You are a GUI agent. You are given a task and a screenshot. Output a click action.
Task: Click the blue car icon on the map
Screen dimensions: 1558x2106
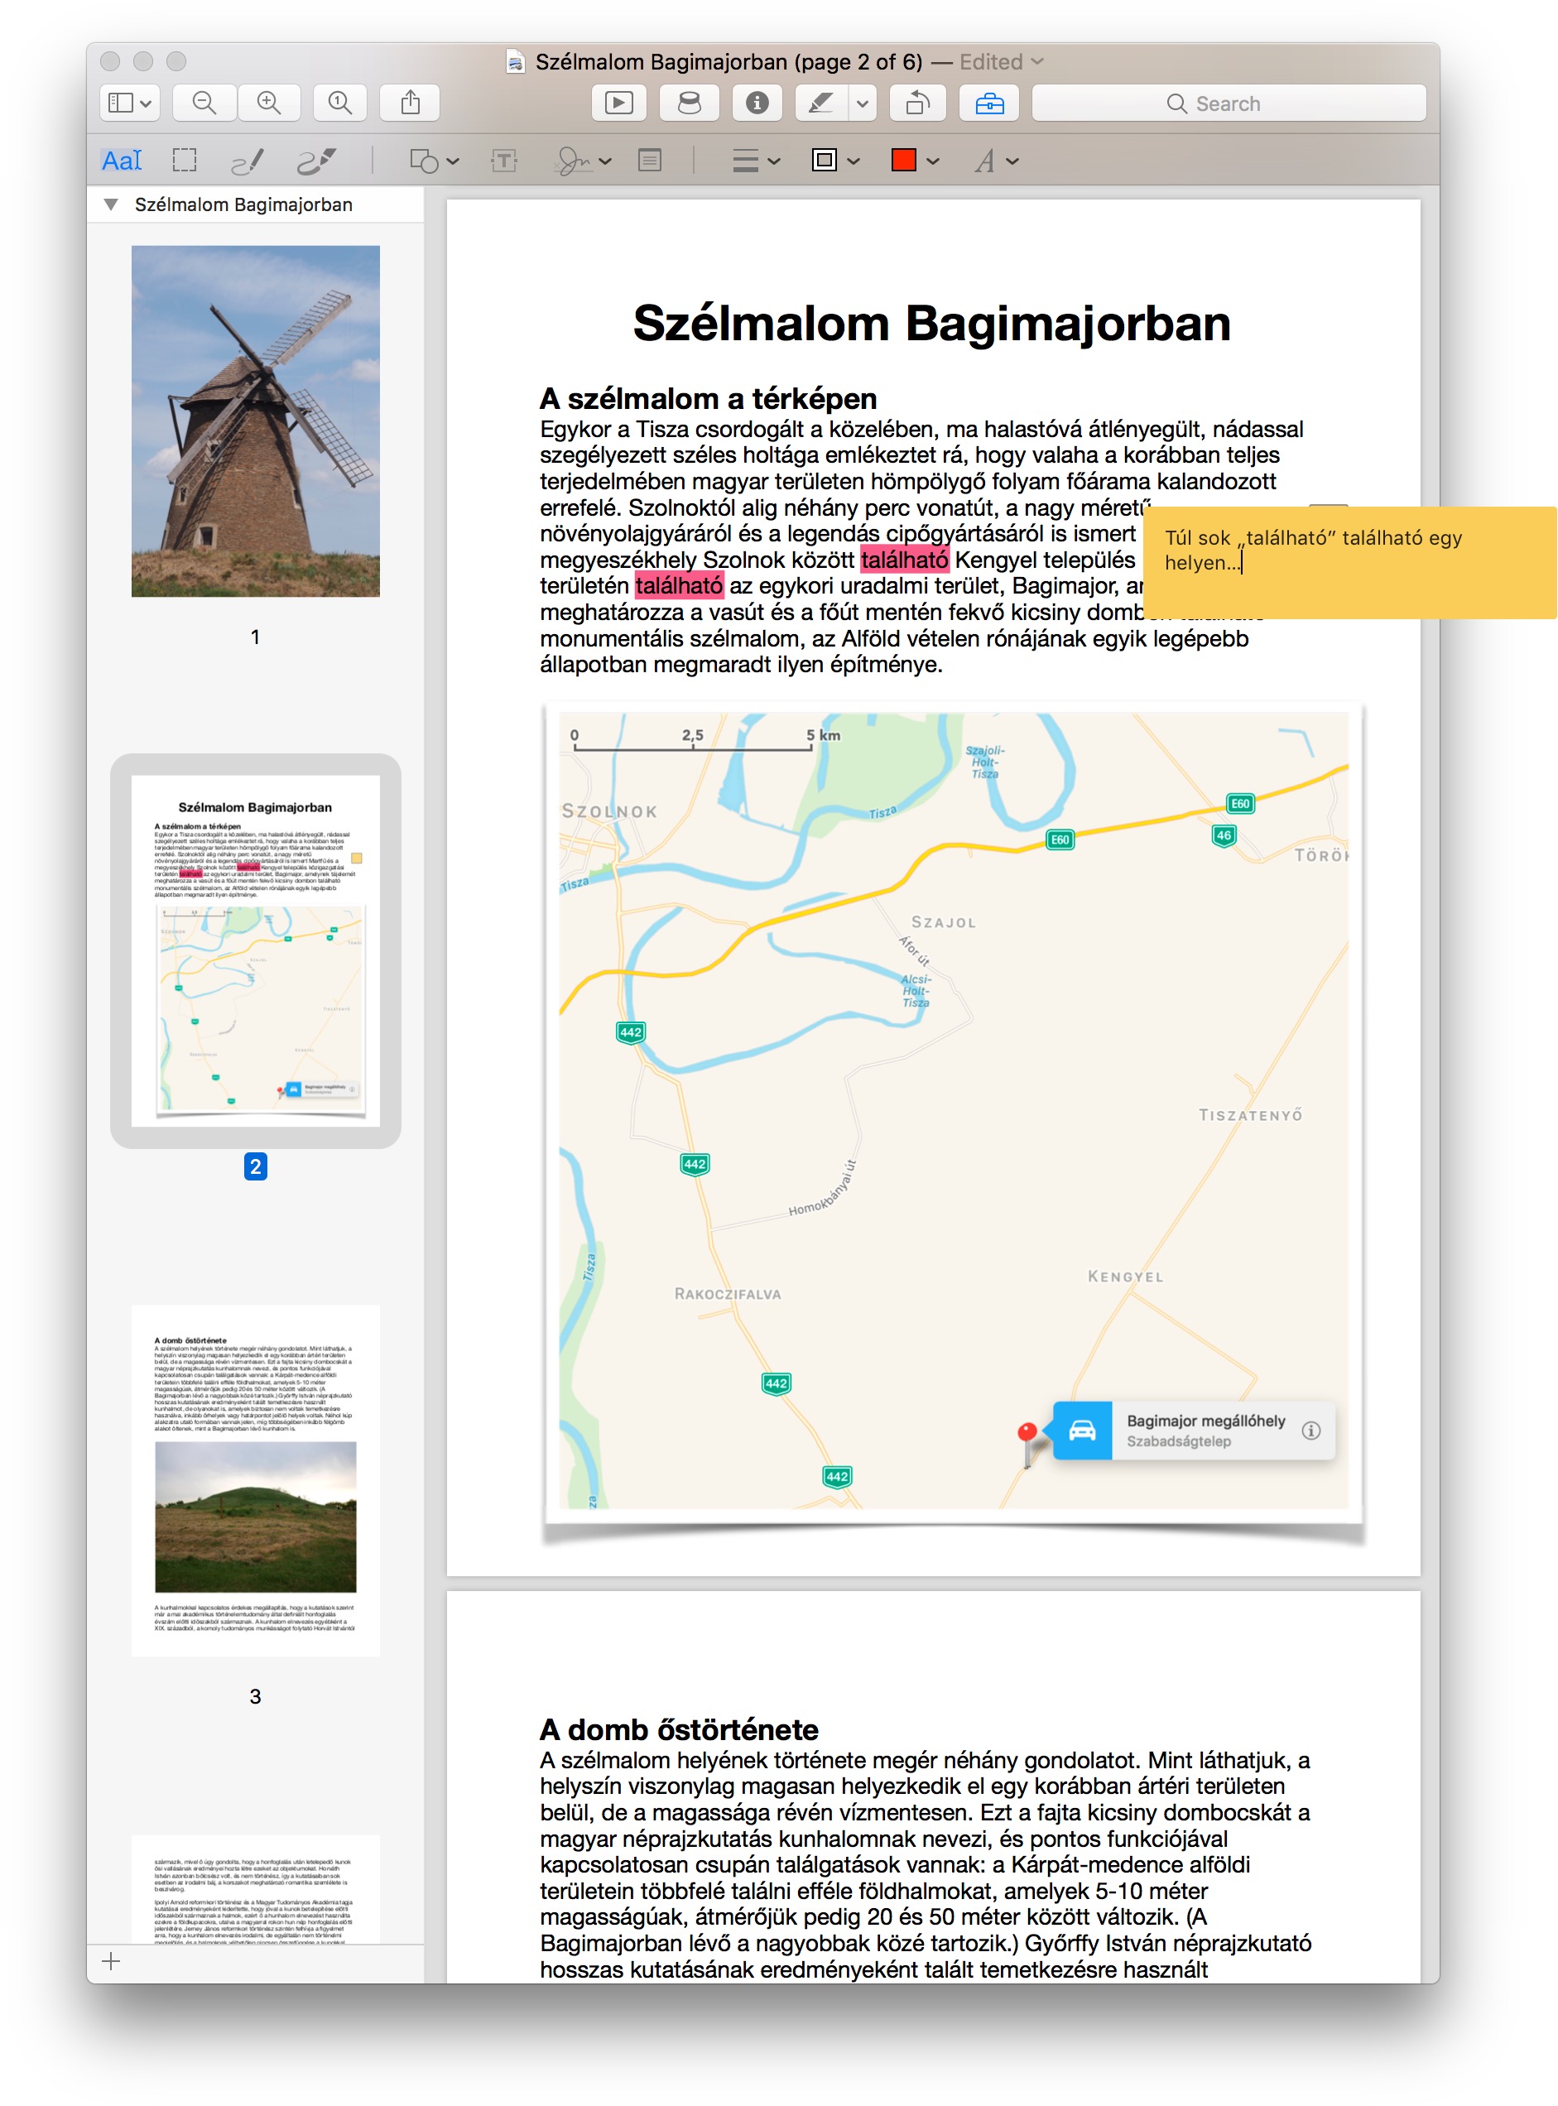[1082, 1430]
